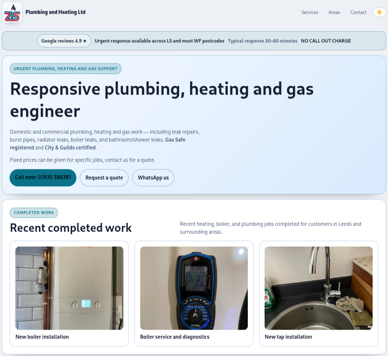View the boiler service diagnostics gauge photo
388x356 pixels.
(x=194, y=288)
